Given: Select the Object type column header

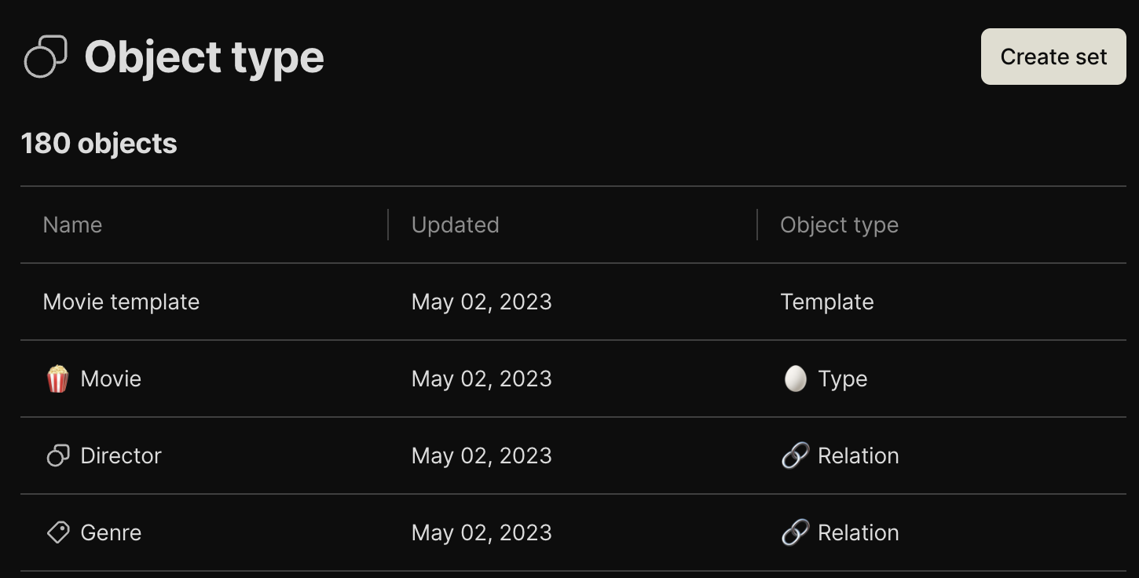Looking at the screenshot, I should pos(839,225).
